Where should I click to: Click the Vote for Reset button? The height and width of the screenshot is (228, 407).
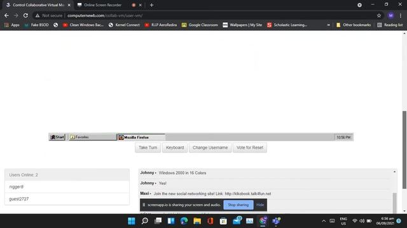pos(250,148)
